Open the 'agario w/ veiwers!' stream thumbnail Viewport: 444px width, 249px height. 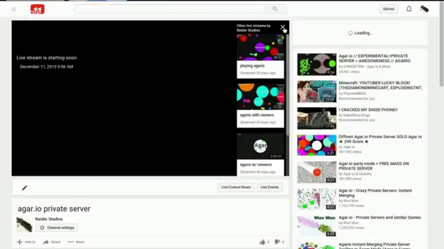[x=261, y=146]
